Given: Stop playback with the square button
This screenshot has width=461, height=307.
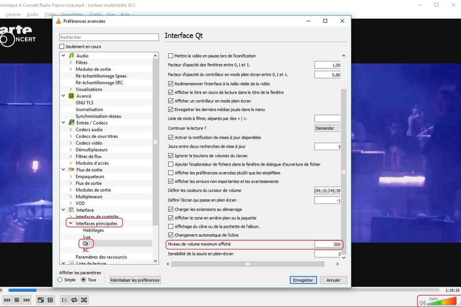Looking at the screenshot, I should 17,300.
